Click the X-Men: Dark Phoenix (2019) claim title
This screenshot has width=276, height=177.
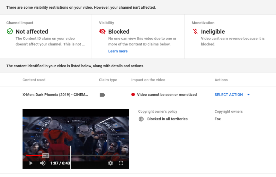coord(55,95)
